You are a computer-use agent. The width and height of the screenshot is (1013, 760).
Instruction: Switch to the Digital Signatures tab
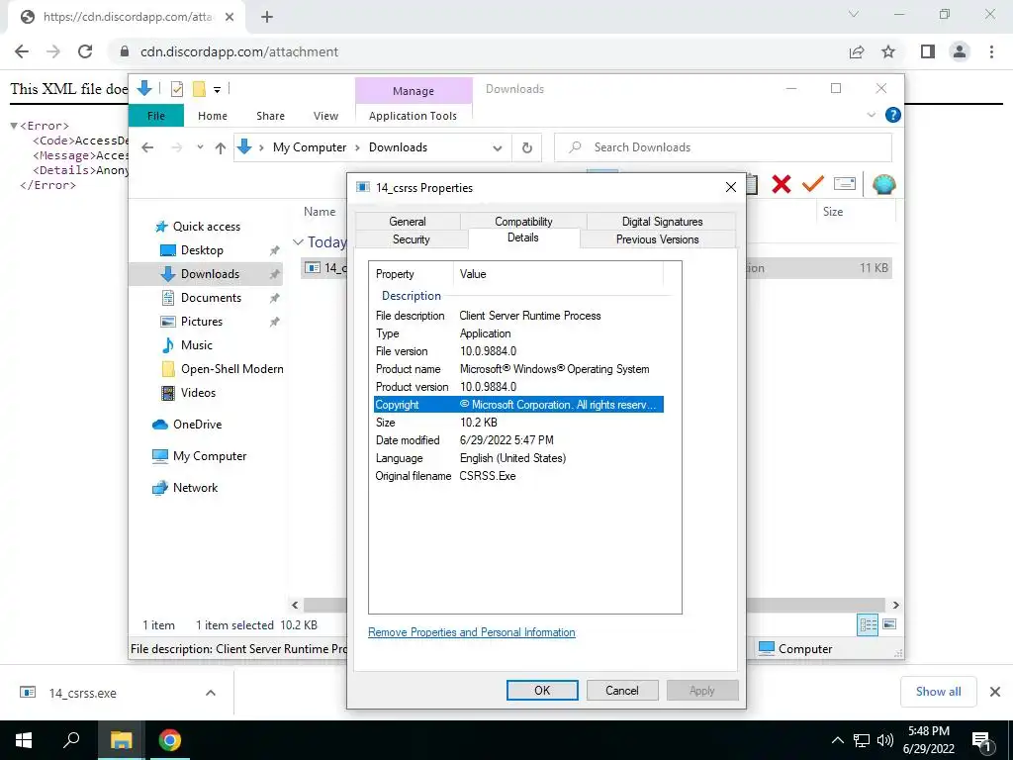click(x=662, y=221)
